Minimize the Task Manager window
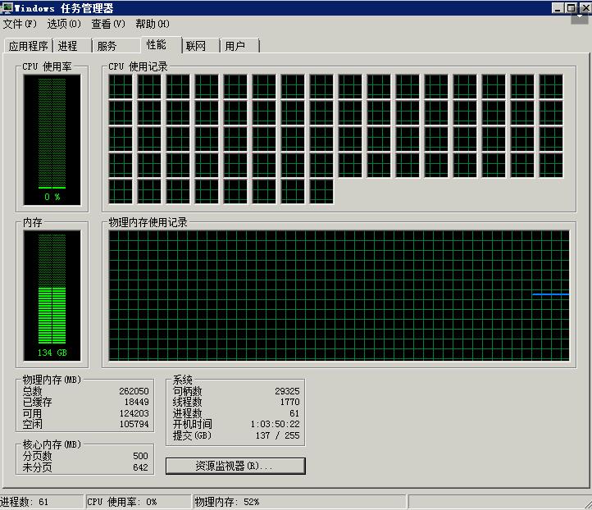 coord(558,8)
